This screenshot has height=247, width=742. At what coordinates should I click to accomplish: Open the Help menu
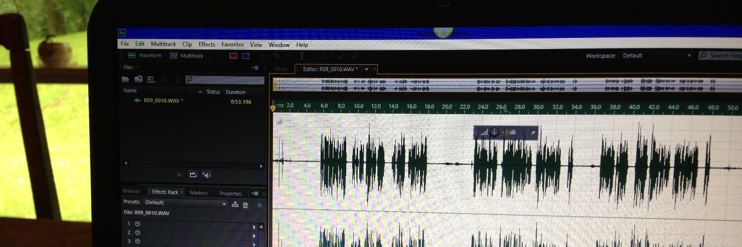[302, 44]
